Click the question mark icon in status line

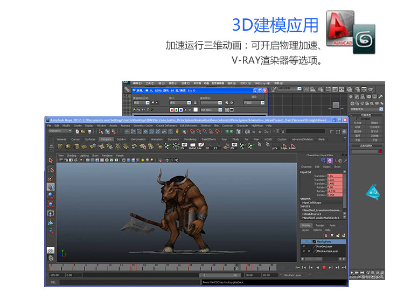point(170,131)
